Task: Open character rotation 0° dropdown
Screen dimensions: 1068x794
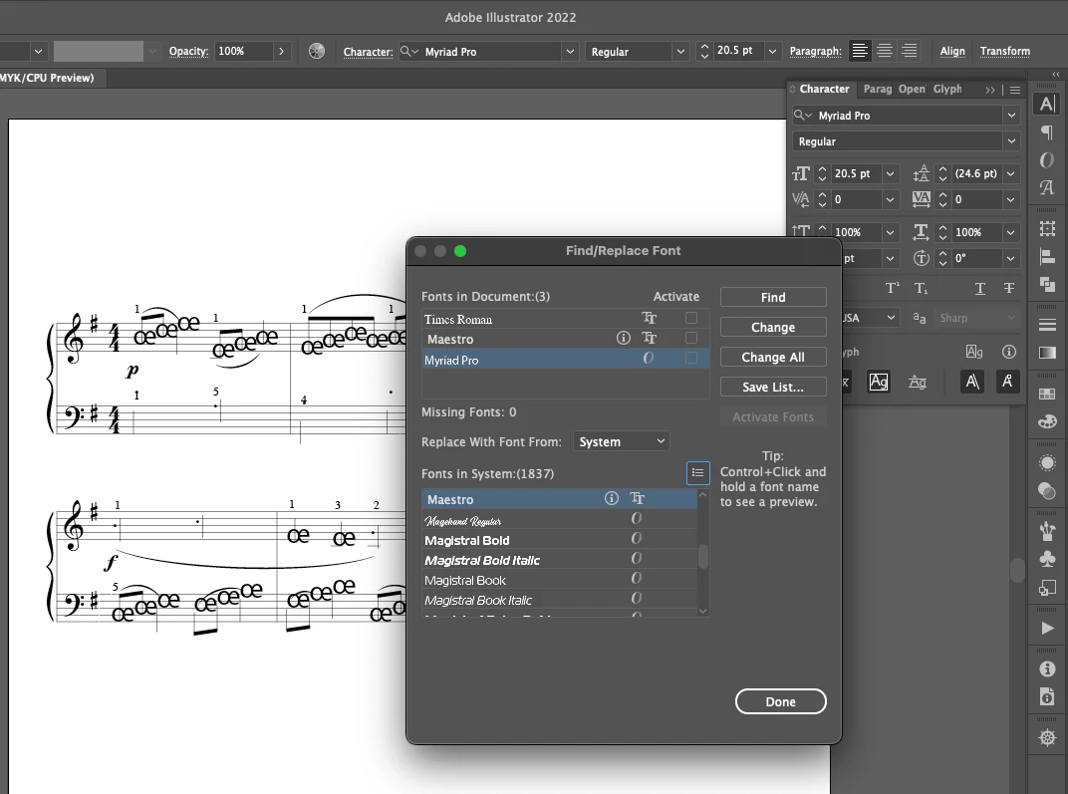Action: point(1011,258)
